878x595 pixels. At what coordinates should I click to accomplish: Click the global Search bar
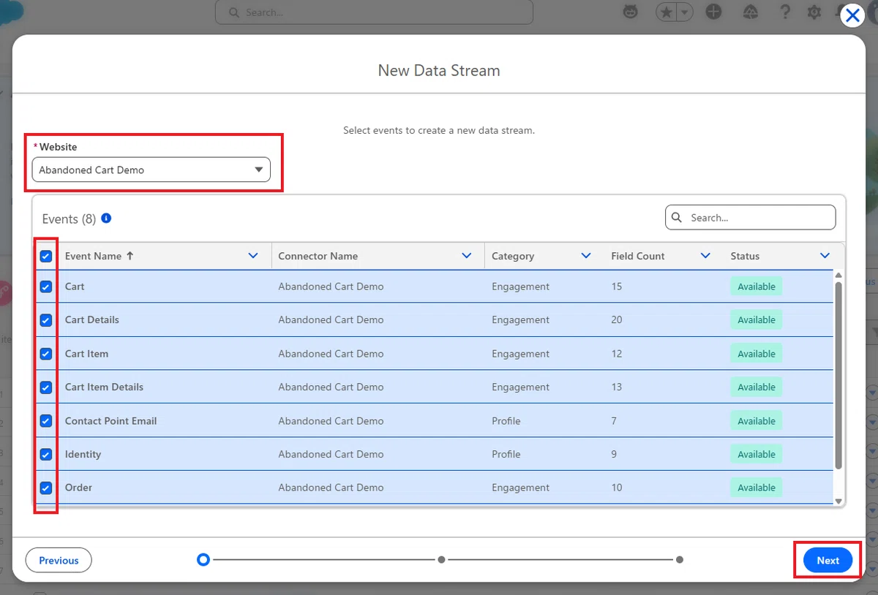[x=374, y=12]
